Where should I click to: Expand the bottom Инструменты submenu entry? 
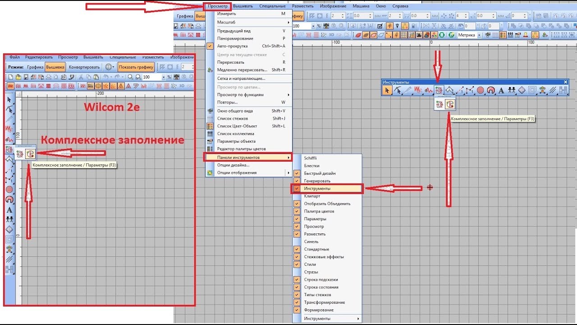tap(327, 319)
